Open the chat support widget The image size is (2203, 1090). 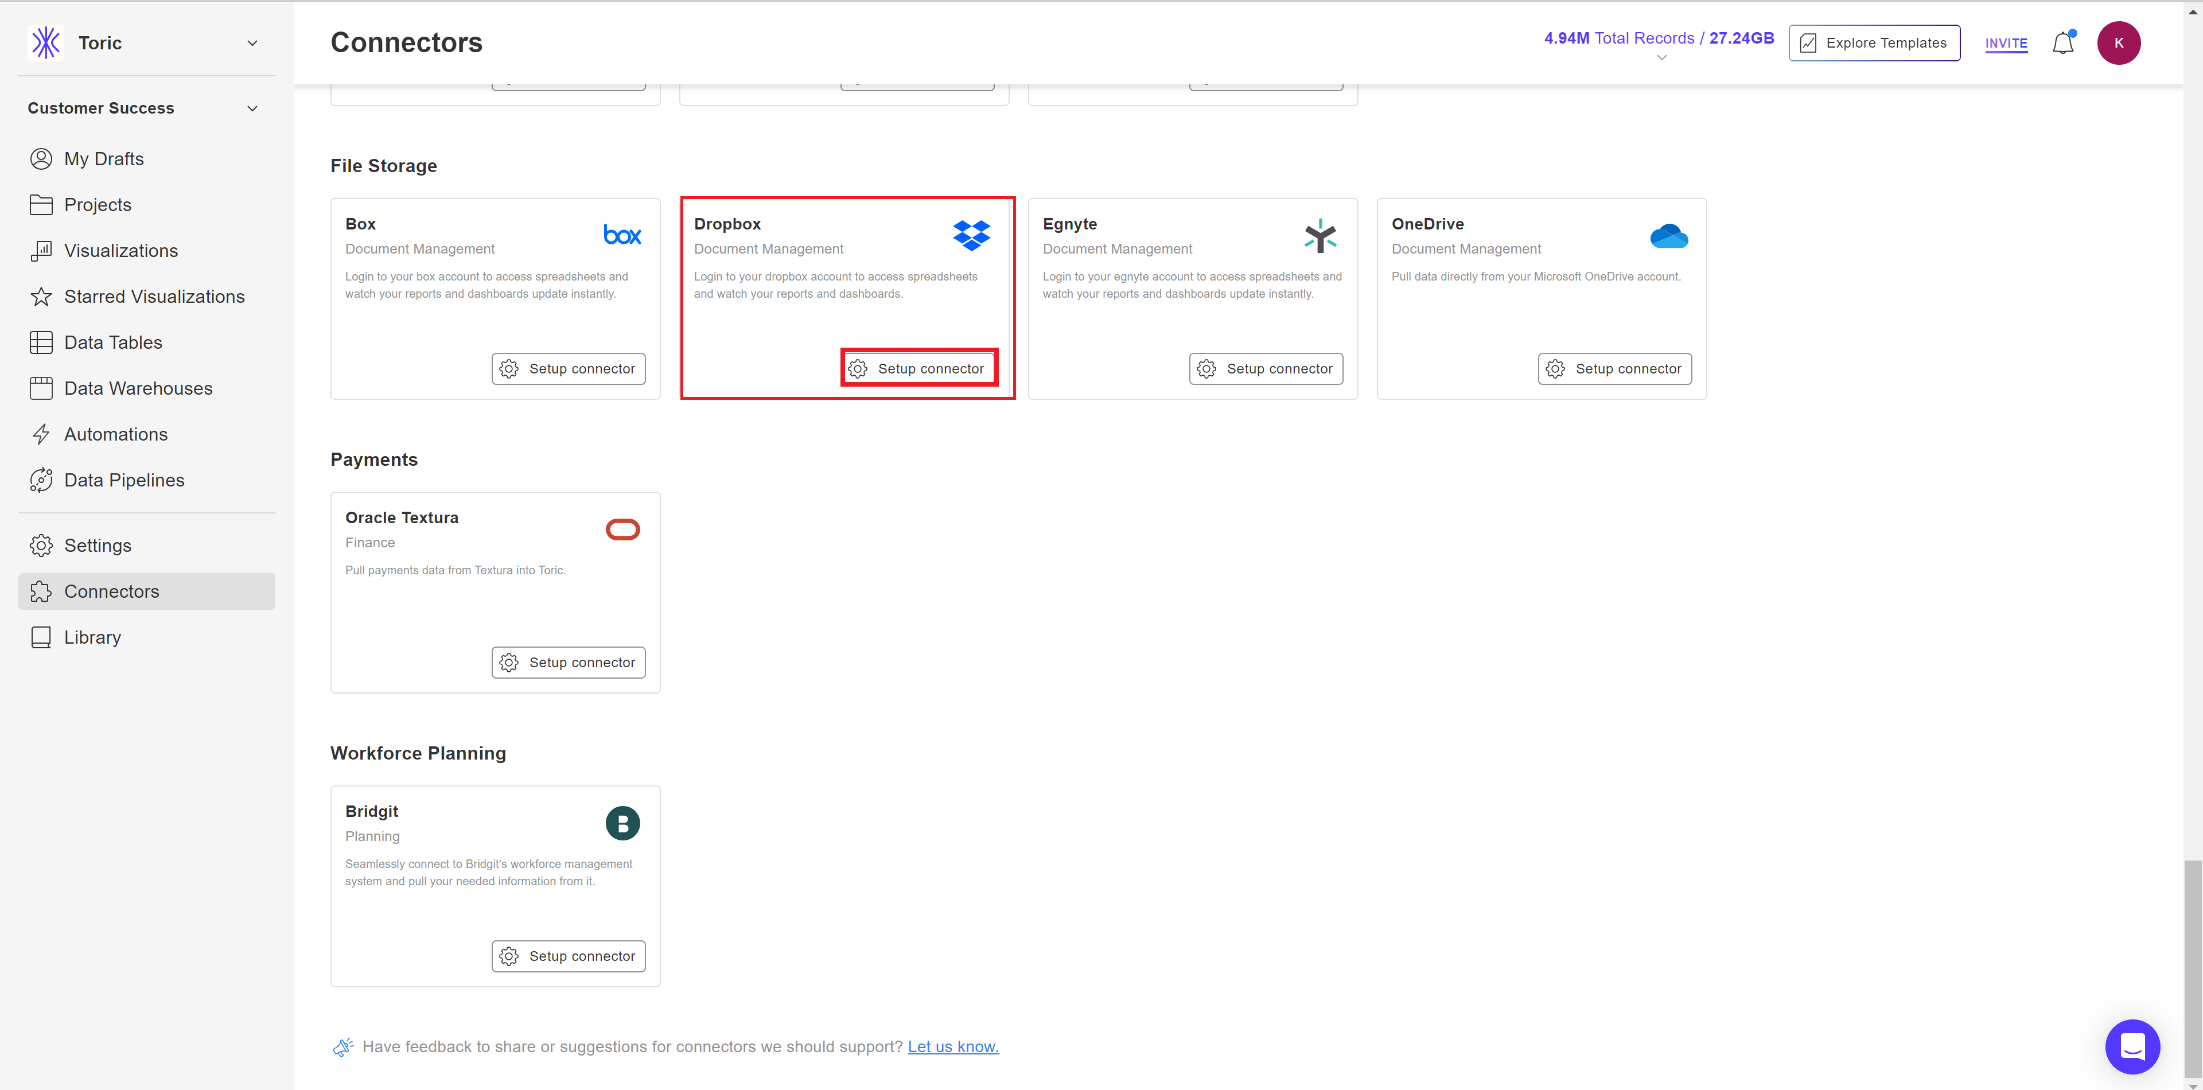click(x=2132, y=1046)
